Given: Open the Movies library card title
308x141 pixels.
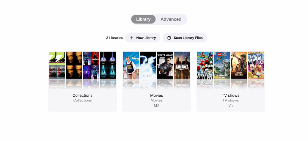Looking at the screenshot, I should (x=157, y=95).
